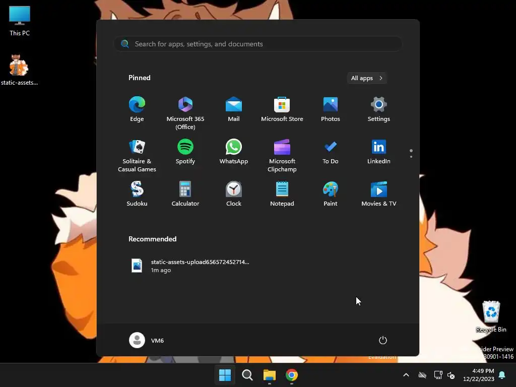Open Movies & TV app
The width and height of the screenshot is (516, 387).
pos(379,194)
